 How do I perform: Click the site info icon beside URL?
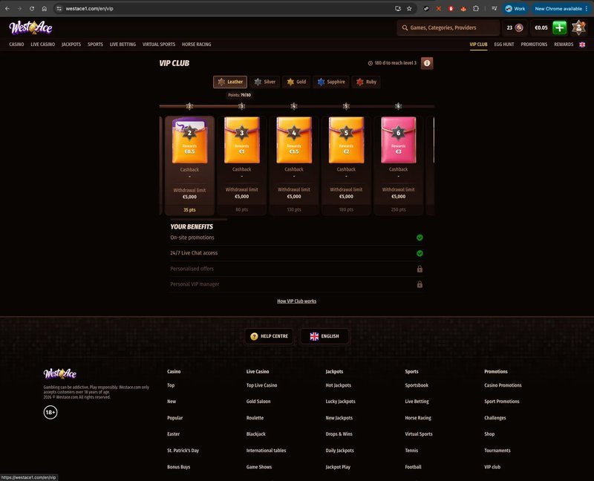[59, 8]
